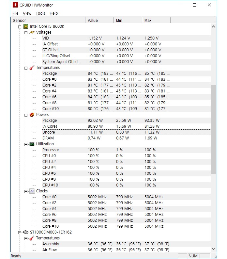Screen dimensions: 227x259
Task: Click the CPUID HWMonitor lightning app icon
Action: 15,5
